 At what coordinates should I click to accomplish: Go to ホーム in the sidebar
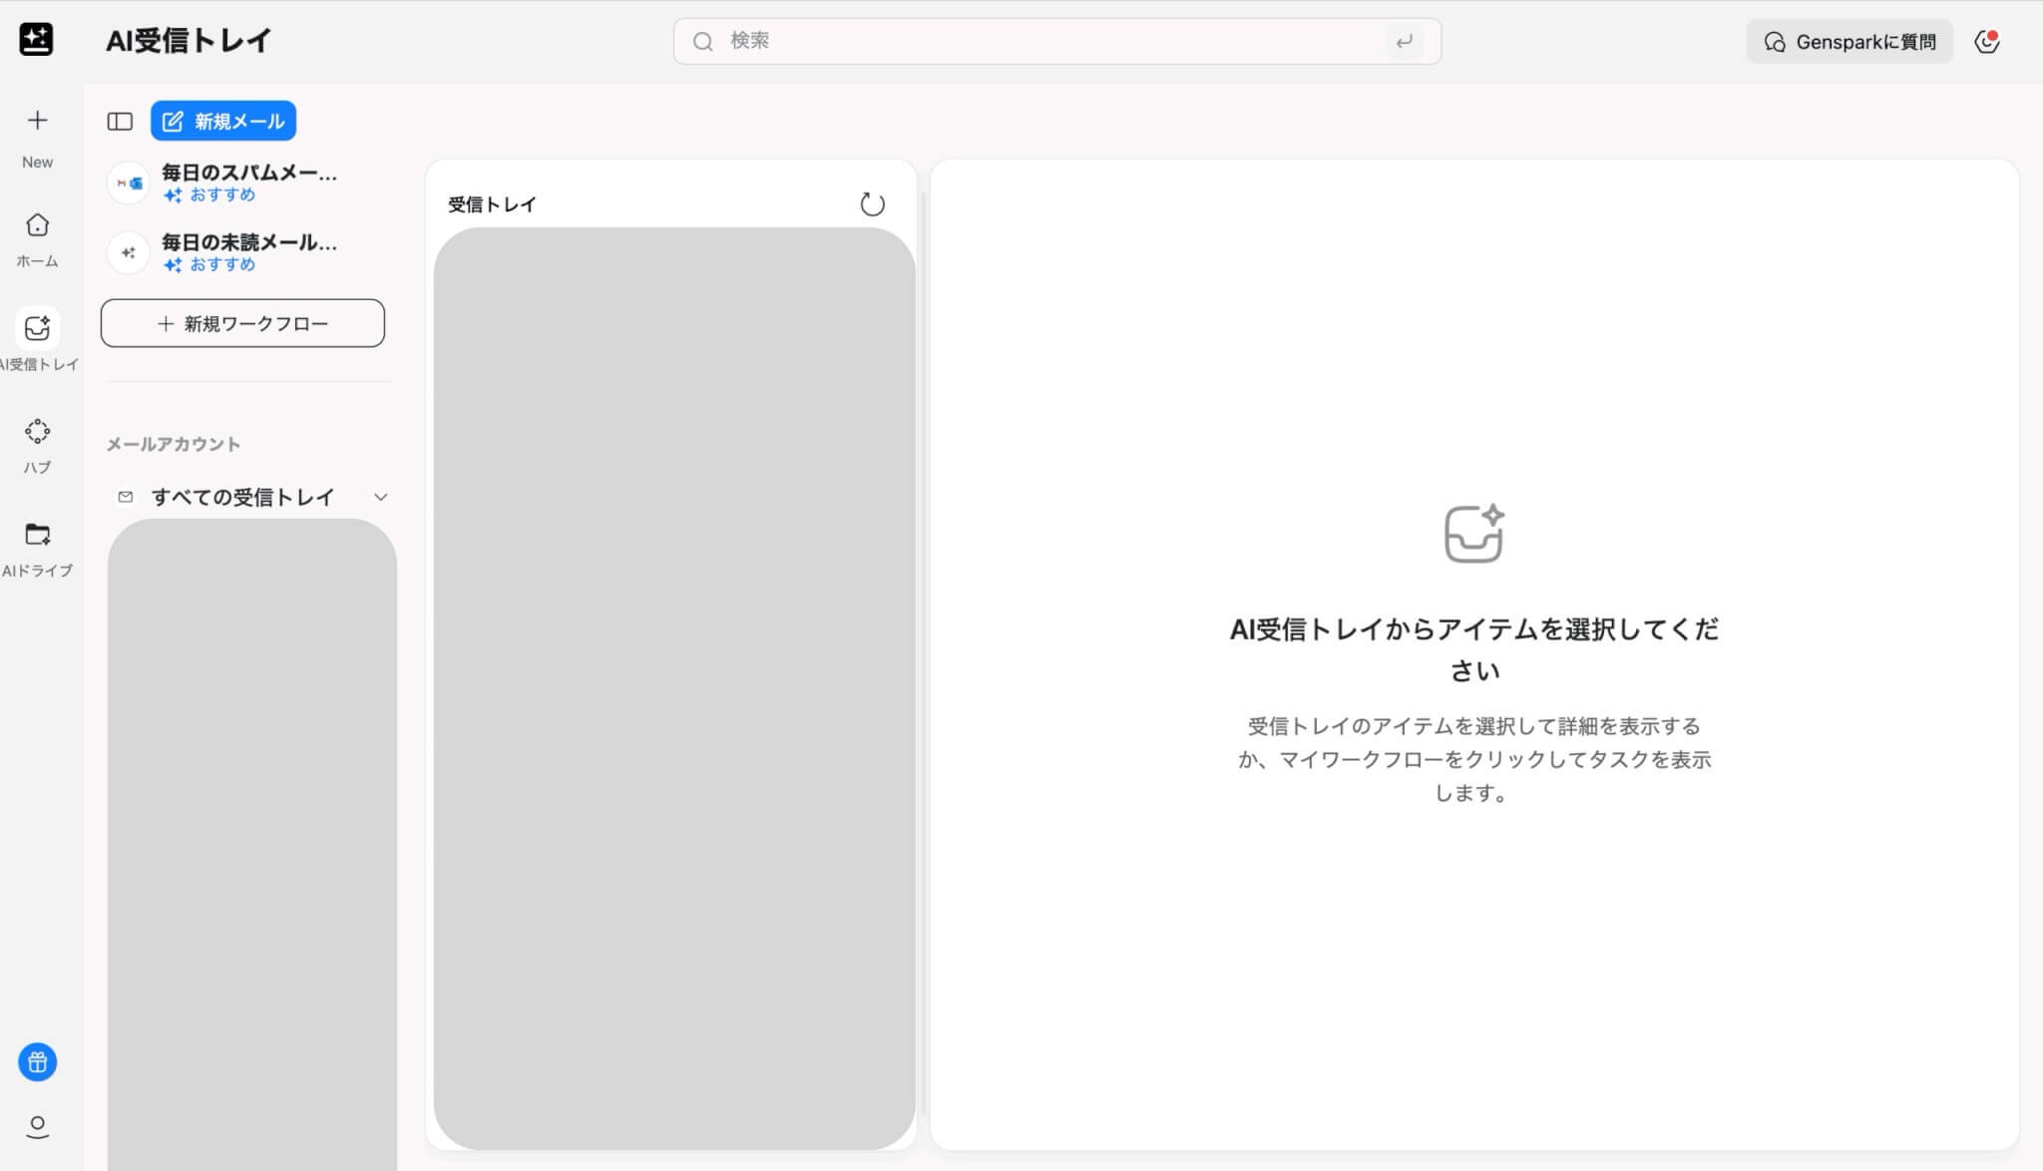(x=37, y=225)
